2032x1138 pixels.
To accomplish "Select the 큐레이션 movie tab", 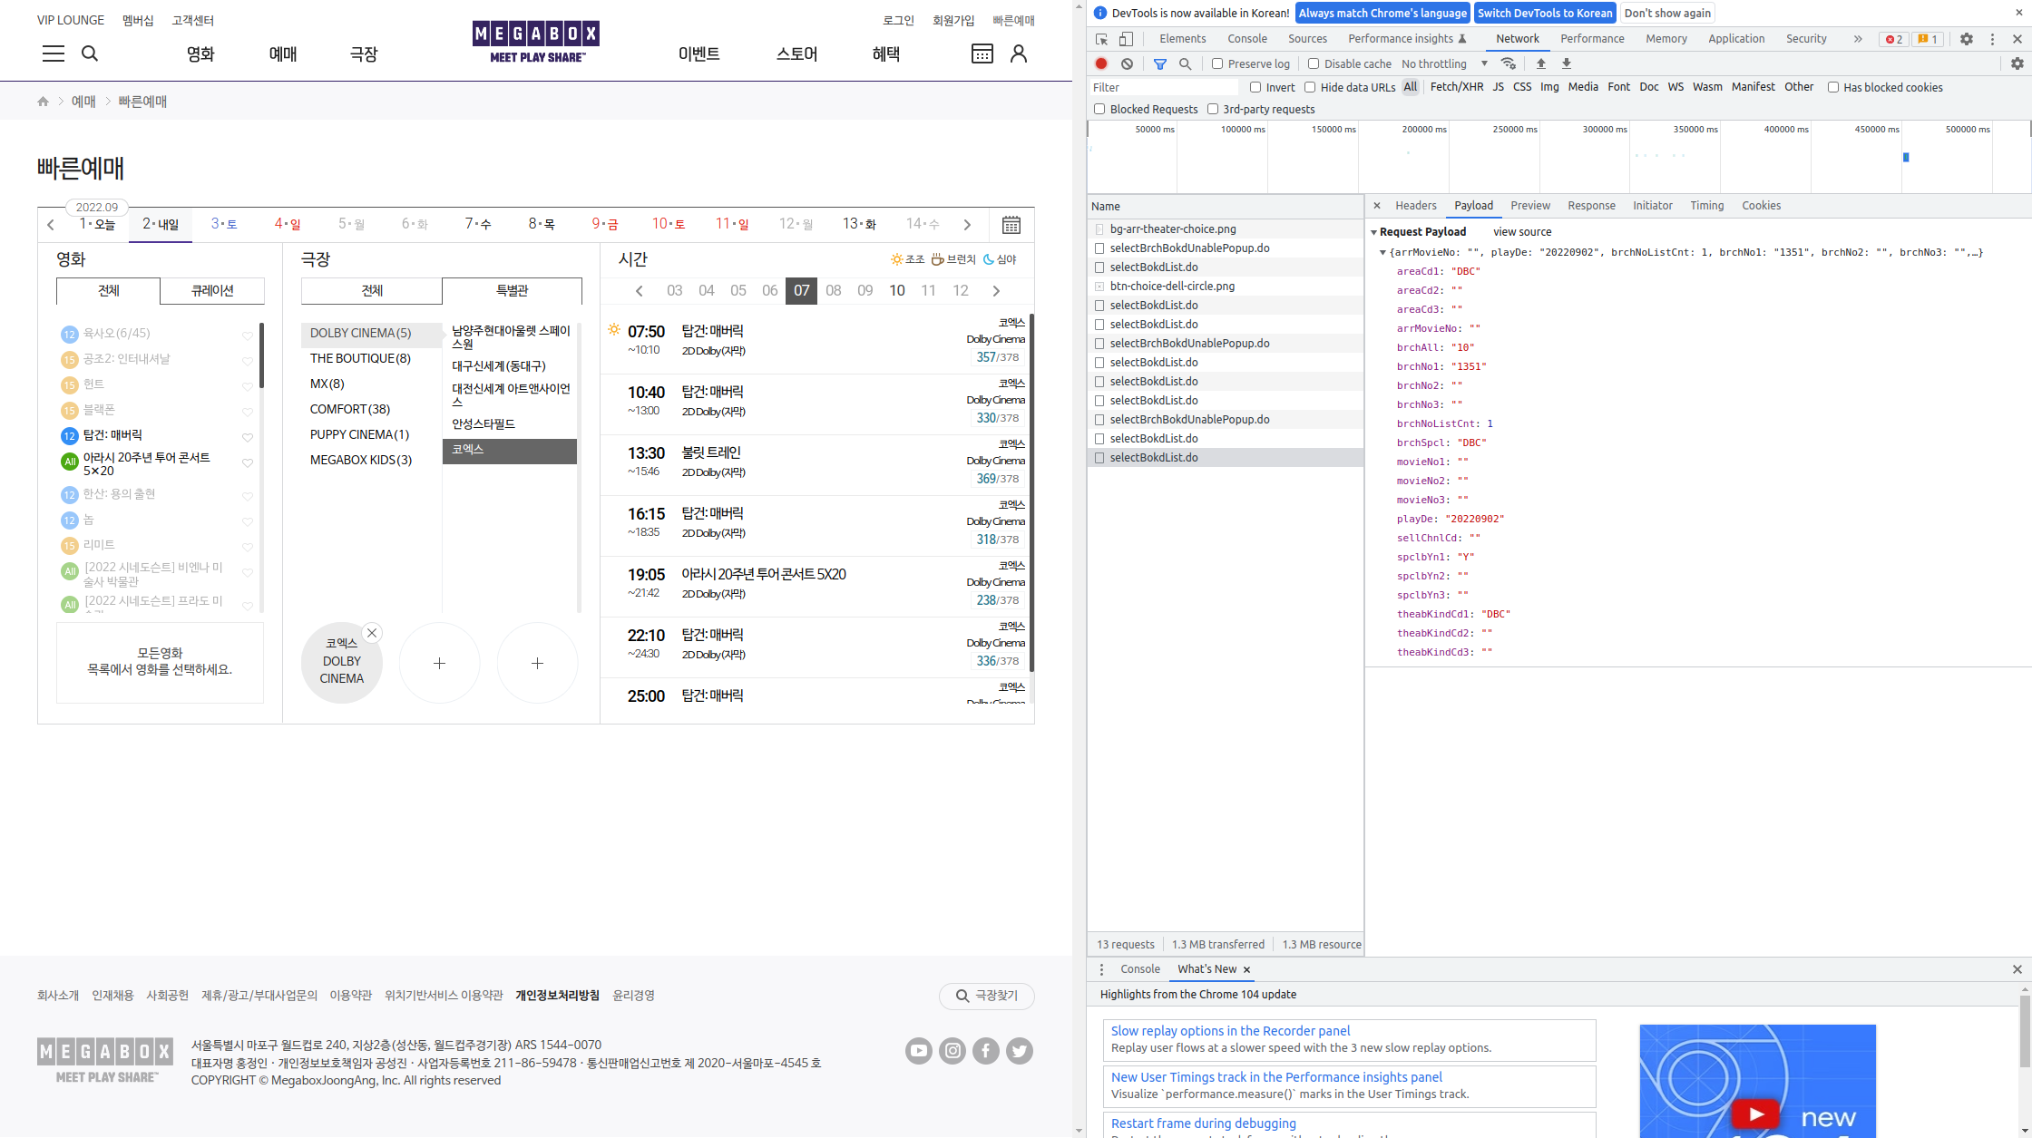I will pos(212,290).
